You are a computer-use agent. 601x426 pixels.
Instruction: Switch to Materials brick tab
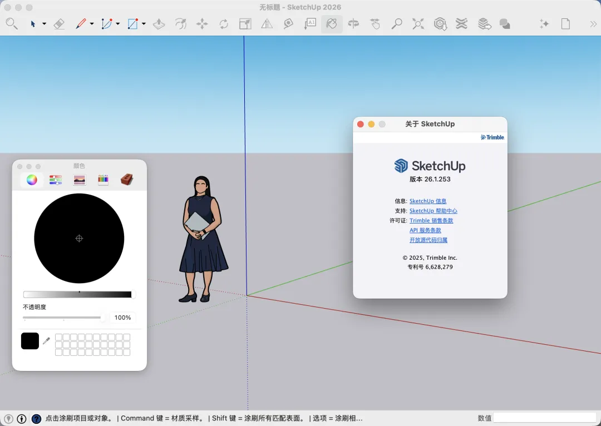pyautogui.click(x=127, y=179)
